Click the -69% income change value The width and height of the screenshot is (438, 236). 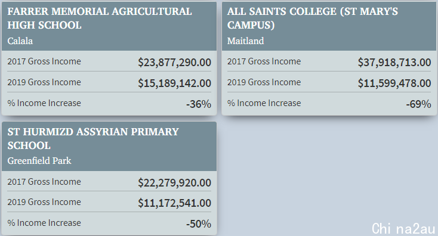pyautogui.click(x=419, y=104)
